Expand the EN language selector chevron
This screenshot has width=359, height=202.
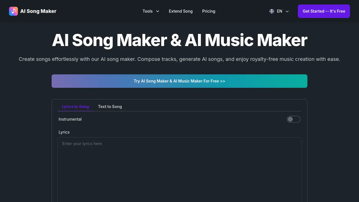tap(287, 11)
